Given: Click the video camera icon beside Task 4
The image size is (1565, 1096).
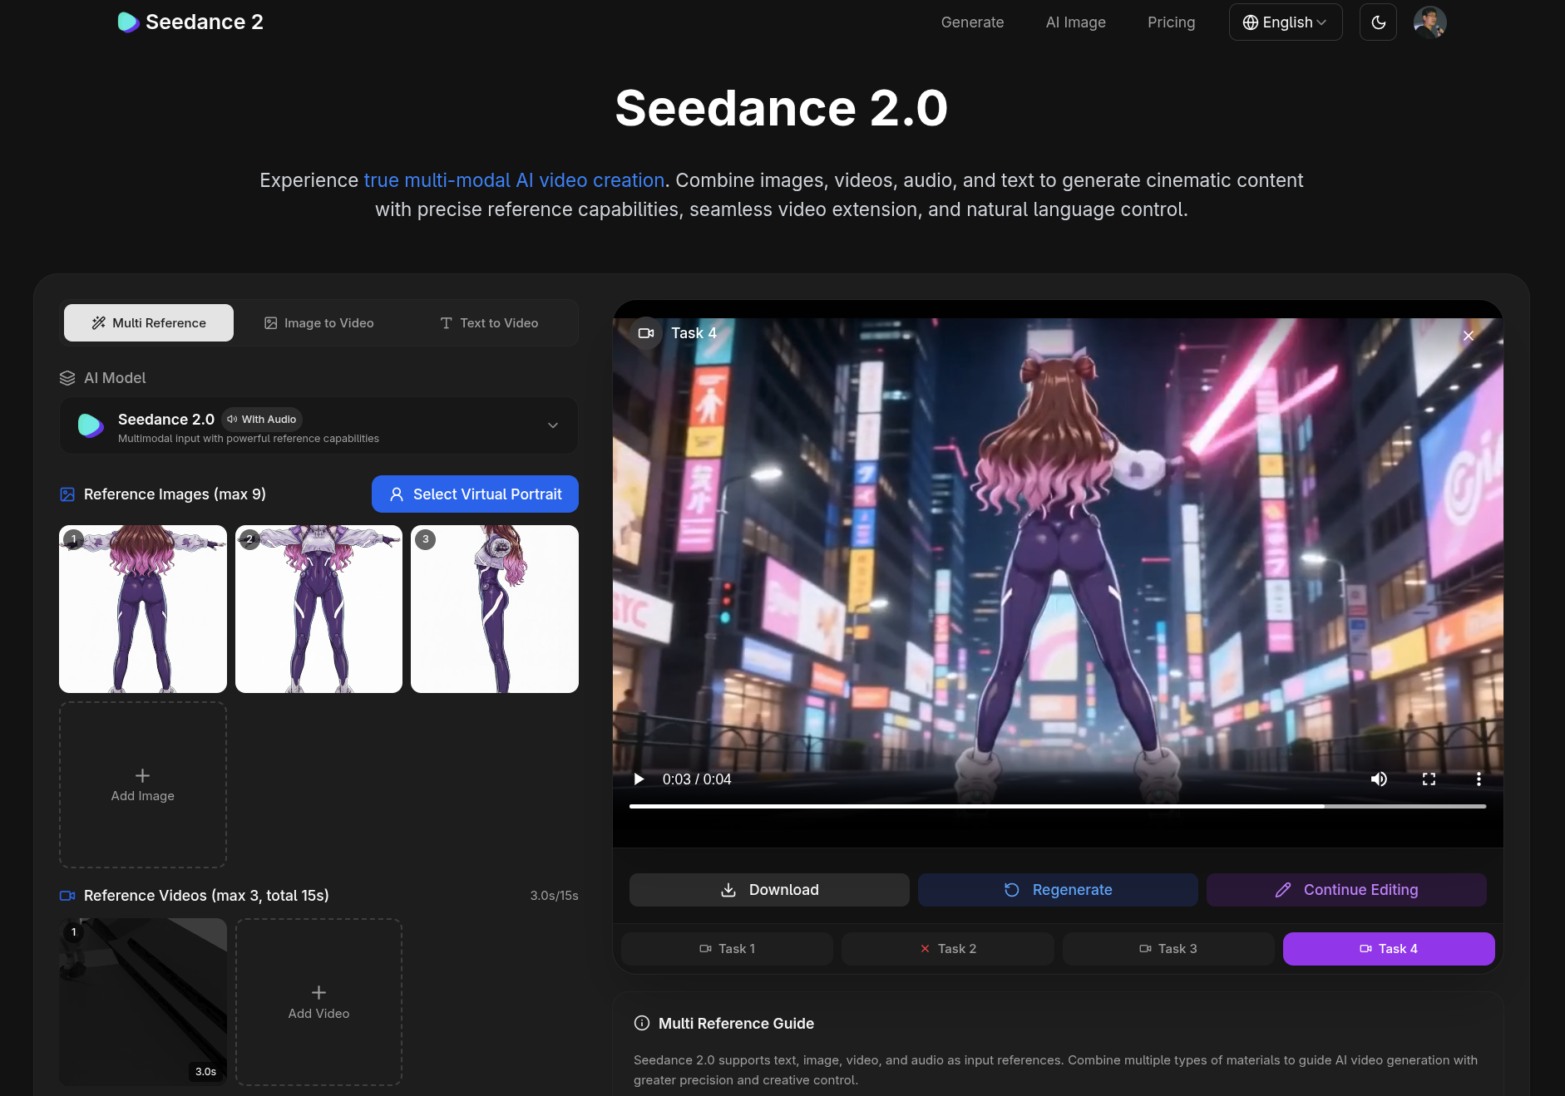Looking at the screenshot, I should coord(646,333).
